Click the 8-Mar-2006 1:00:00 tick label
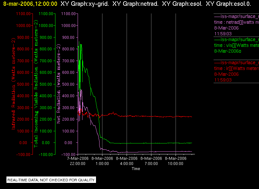This screenshot has height=189, width=259. click(x=102, y=161)
